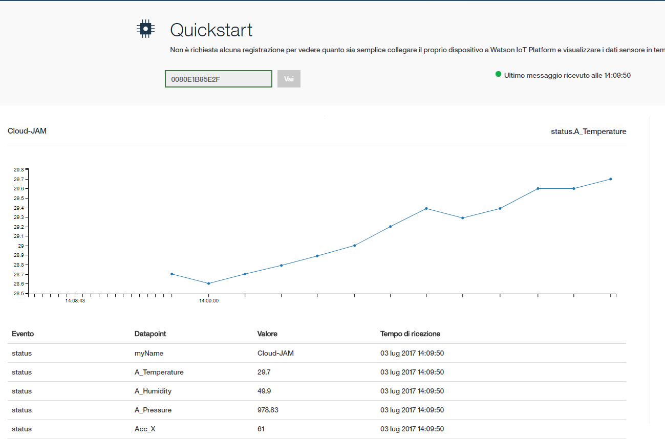Click the value 61 in Acc_X row

[261, 429]
